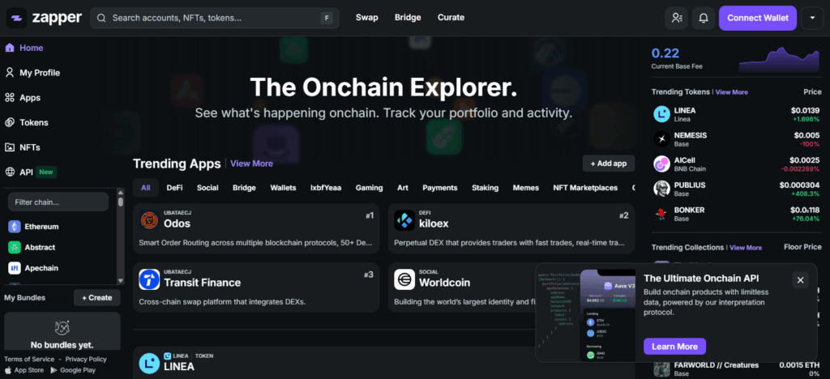Click the Zapper logo icon
Image resolution: width=830 pixels, height=379 pixels.
17,17
